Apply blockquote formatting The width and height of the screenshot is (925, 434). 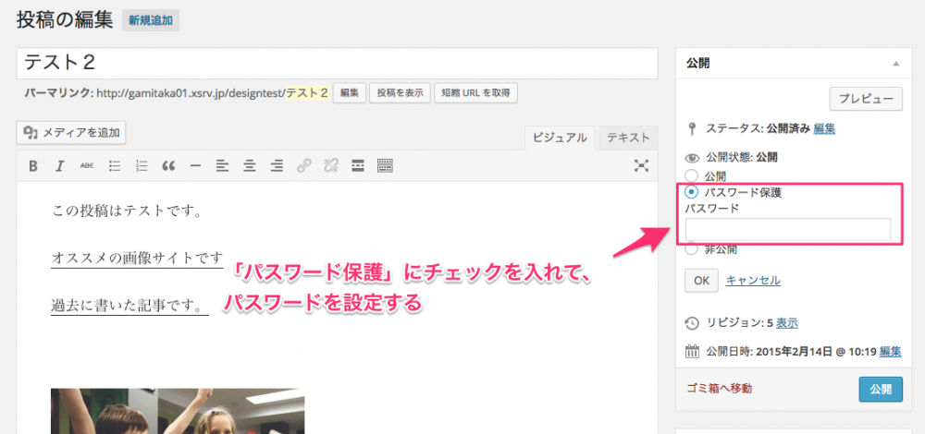168,166
